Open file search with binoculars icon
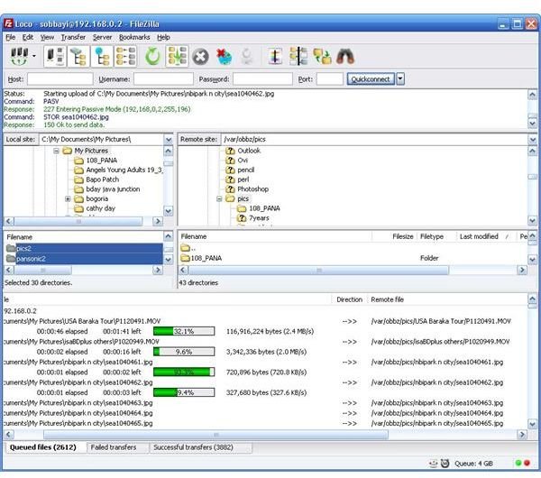 click(x=345, y=57)
